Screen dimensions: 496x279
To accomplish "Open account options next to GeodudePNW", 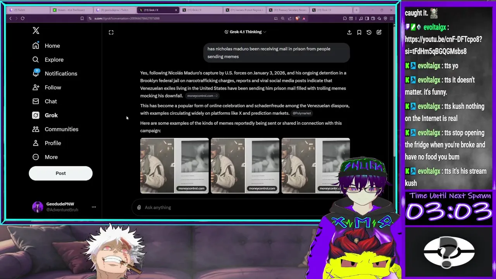I will click(x=94, y=207).
